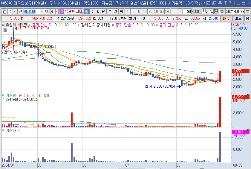Click the LC:52.75 indicator text

click(238, 25)
